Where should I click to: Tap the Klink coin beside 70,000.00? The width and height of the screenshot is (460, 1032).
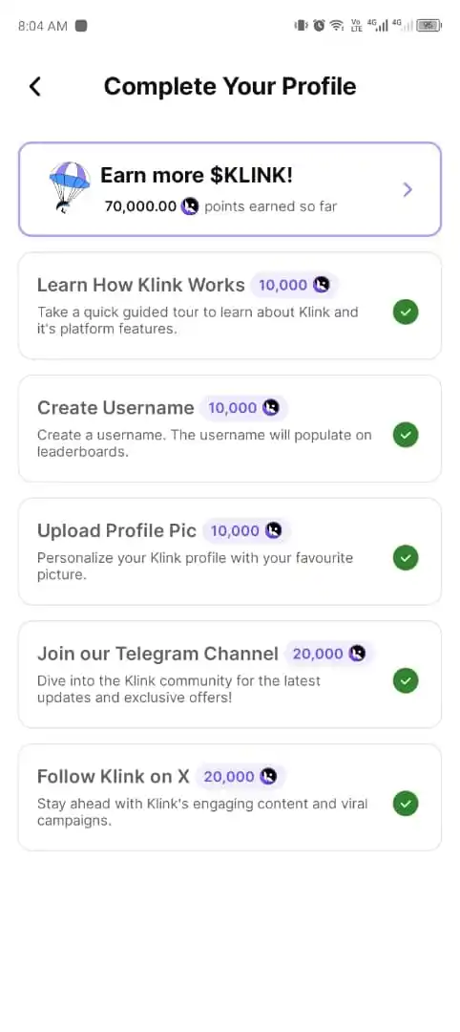(190, 206)
